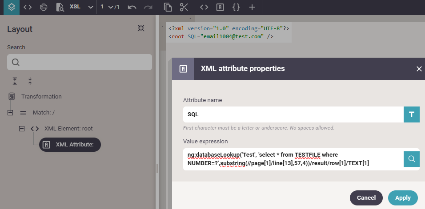The image size is (425, 209).
Task: Click the Attribute name input field
Action: click(293, 114)
